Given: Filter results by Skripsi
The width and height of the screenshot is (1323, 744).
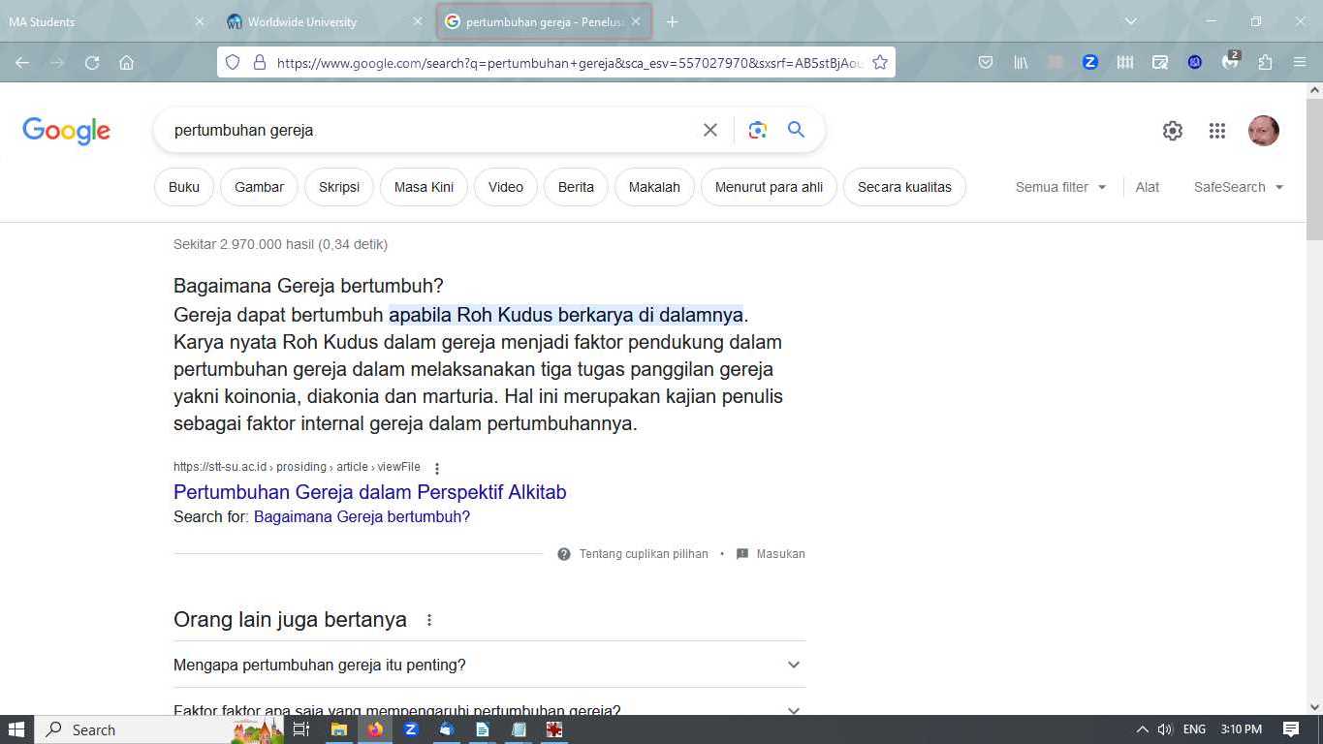Looking at the screenshot, I should 339,187.
